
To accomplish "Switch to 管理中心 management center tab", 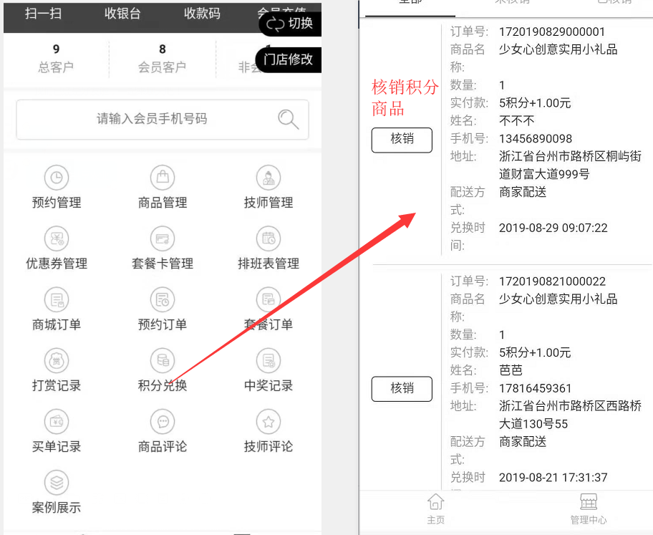I will pyautogui.click(x=589, y=509).
